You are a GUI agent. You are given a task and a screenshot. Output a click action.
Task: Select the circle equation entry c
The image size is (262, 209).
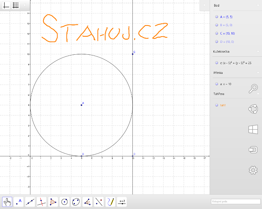[235, 63]
